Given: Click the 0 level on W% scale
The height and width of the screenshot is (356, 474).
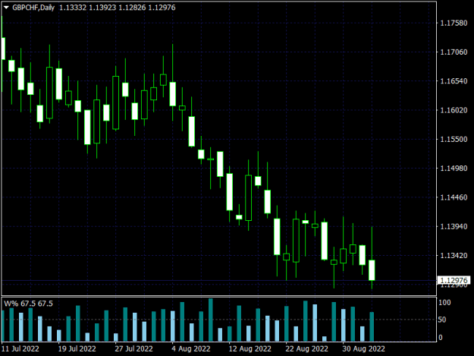Looking at the screenshot, I should [x=440, y=337].
